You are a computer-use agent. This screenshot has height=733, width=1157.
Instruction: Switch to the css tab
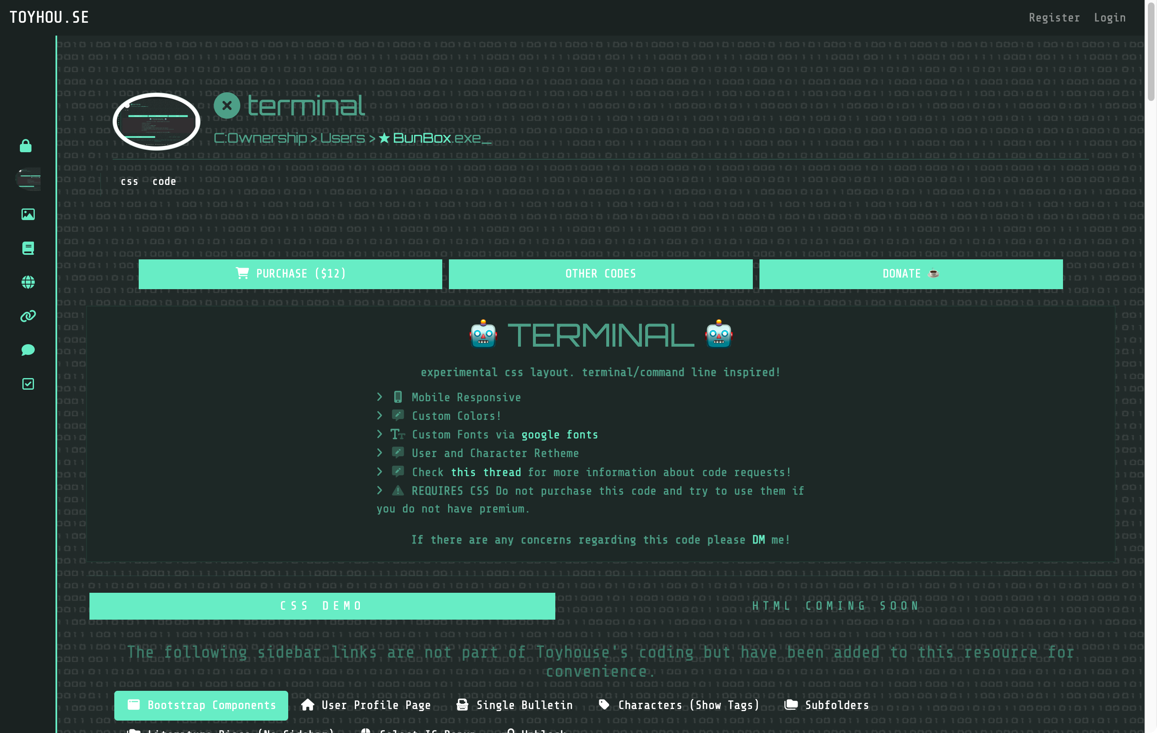[130, 181]
